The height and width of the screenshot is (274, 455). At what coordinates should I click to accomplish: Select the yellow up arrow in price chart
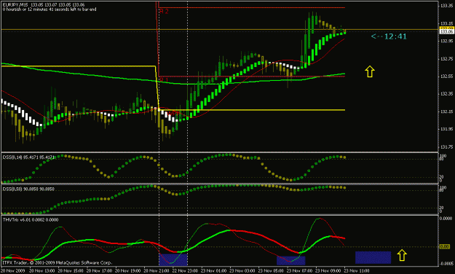coord(370,71)
